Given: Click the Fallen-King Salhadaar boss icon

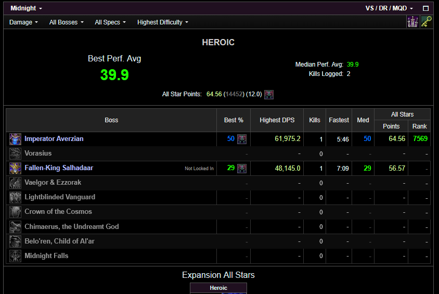Looking at the screenshot, I should (15, 168).
